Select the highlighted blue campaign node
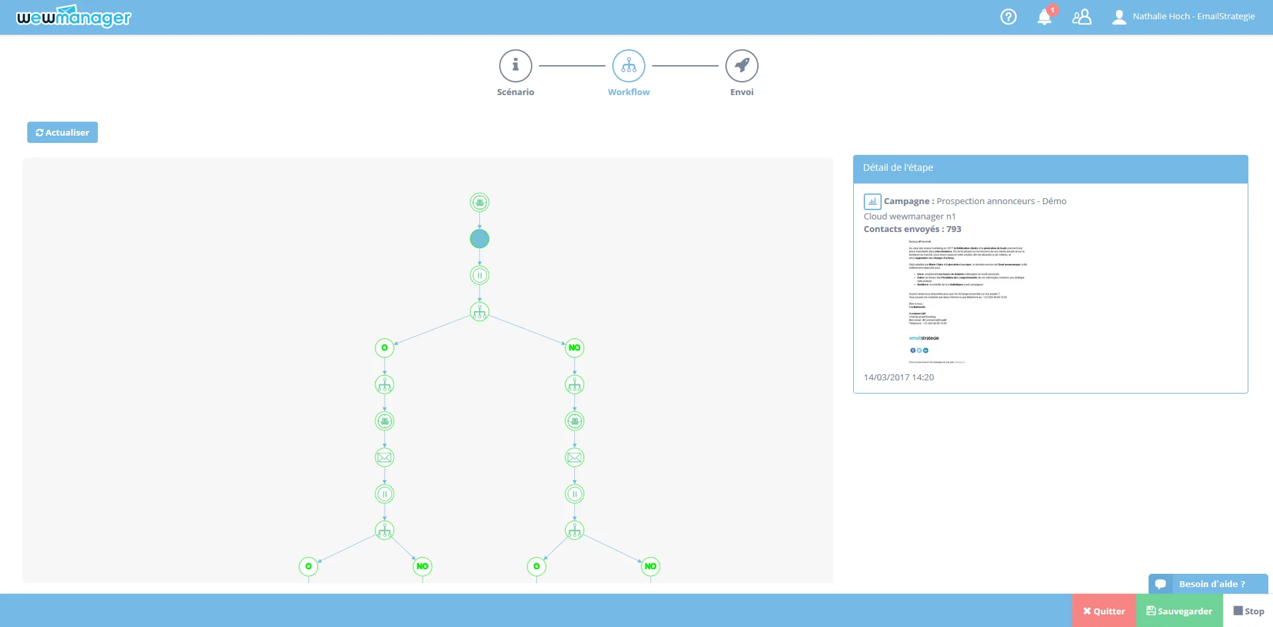The width and height of the screenshot is (1273, 627). click(480, 239)
